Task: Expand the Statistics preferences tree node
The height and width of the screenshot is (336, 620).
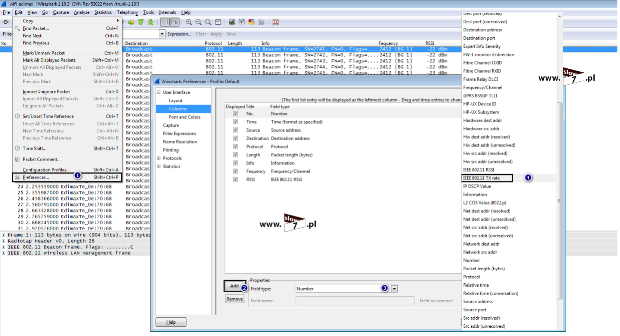Action: click(159, 166)
